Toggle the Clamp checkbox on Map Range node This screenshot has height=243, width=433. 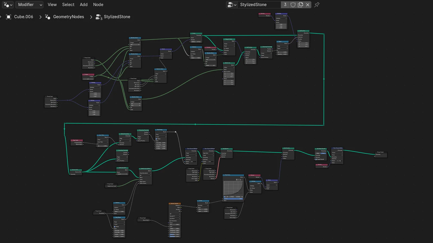[156, 139]
